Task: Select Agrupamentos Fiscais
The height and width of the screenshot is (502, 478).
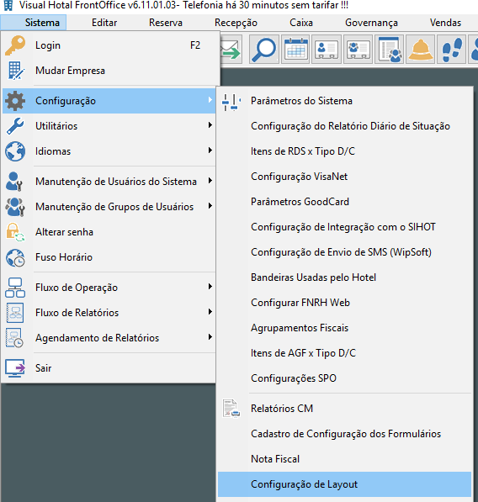Action: click(x=344, y=328)
